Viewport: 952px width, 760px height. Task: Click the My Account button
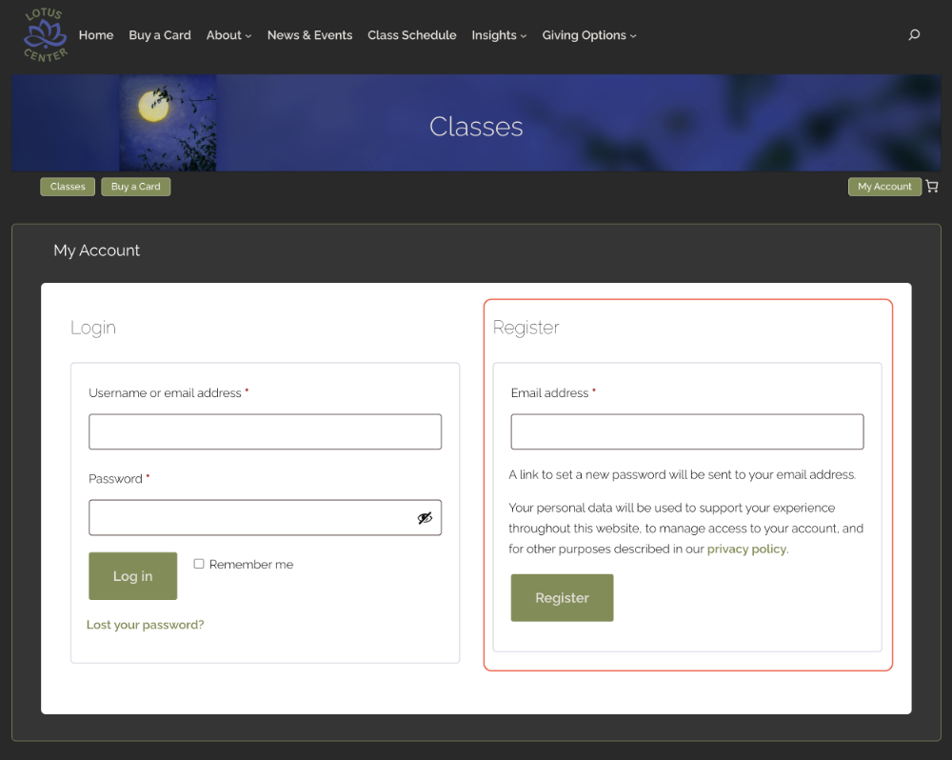pos(884,187)
